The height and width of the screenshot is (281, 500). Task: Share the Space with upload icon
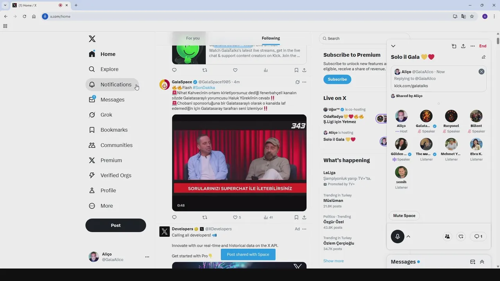pyautogui.click(x=463, y=46)
